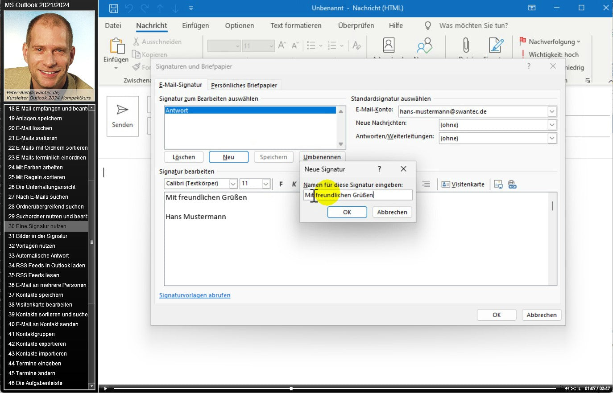
Task: Click the paperclip attach file icon
Action: (x=466, y=45)
